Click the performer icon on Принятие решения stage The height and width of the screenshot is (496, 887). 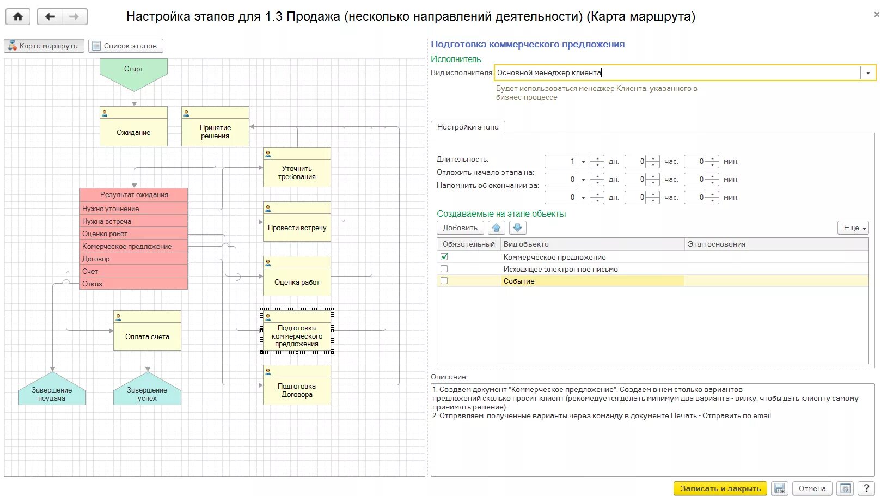(x=186, y=113)
